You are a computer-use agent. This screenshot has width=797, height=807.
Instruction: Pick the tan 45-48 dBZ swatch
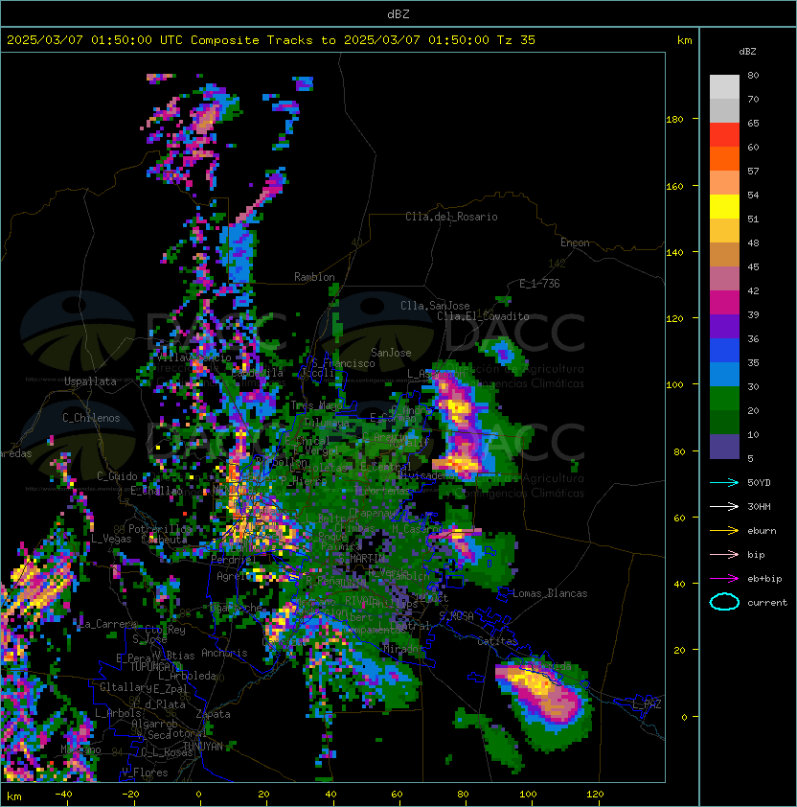(724, 255)
